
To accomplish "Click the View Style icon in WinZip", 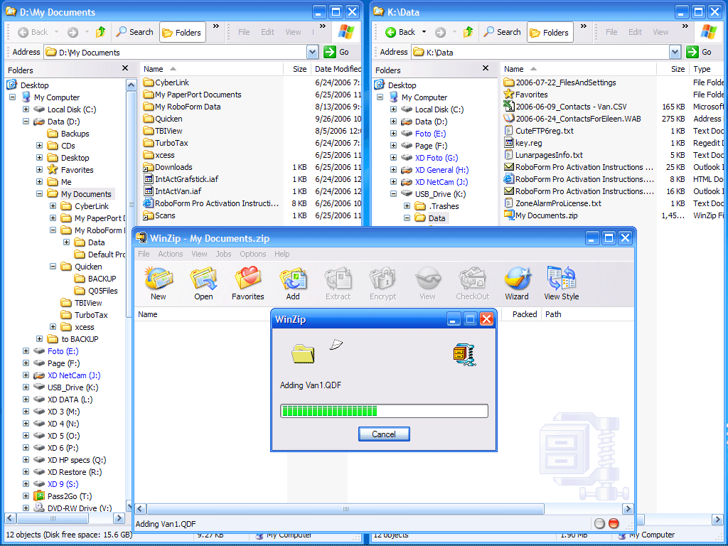I will (x=562, y=282).
